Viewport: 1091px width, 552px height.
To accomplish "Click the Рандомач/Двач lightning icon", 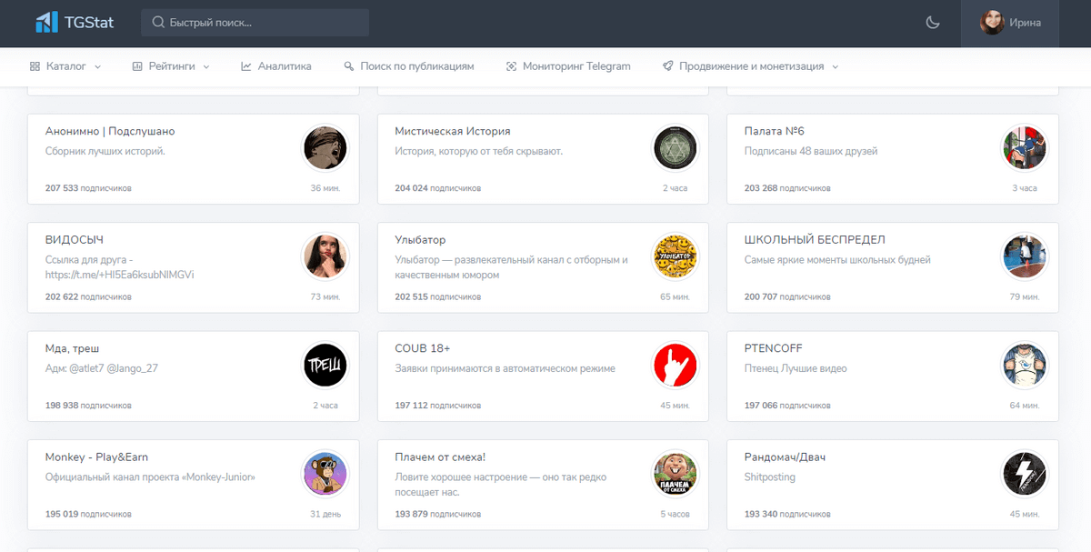I will click(1025, 474).
